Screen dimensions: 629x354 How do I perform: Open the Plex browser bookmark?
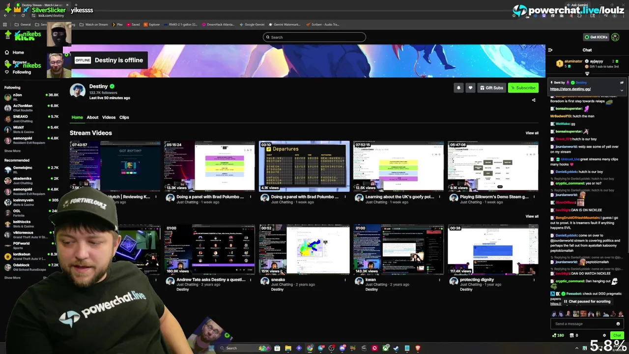(117, 25)
